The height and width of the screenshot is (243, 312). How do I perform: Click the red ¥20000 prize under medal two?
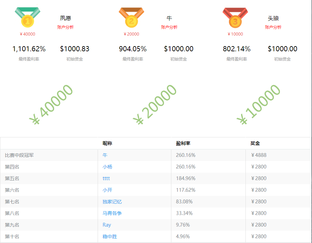point(131,34)
